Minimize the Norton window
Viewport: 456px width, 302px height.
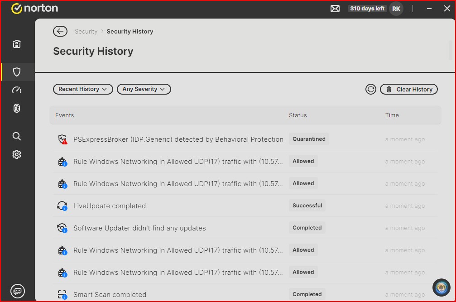click(x=429, y=9)
